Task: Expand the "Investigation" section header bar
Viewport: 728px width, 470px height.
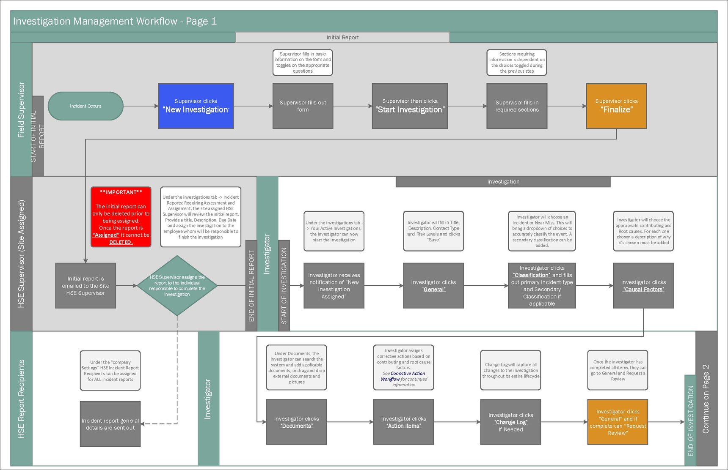Action: pos(503,181)
